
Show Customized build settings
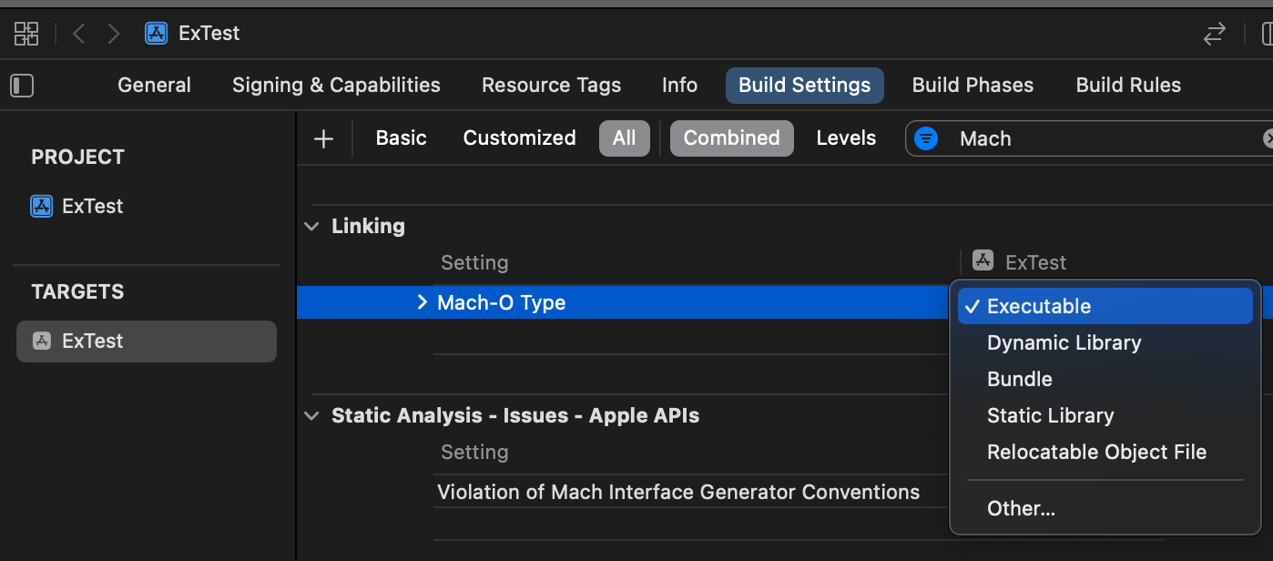pos(519,138)
